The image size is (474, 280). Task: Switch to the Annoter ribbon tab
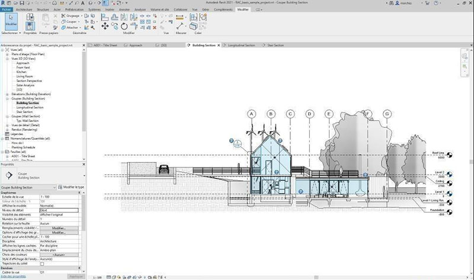pos(124,9)
